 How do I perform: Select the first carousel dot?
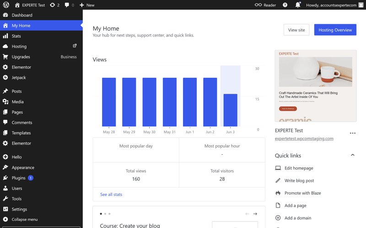(101, 214)
